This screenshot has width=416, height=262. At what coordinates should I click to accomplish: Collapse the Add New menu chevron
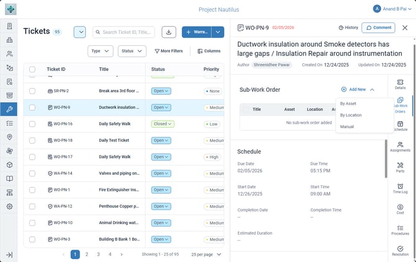tap(372, 90)
